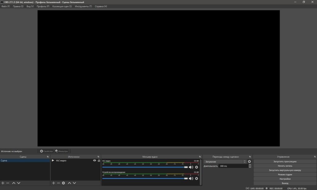This screenshot has height=190, width=317.
Task: Click the play icon beside VLC видео
Action: [53, 161]
